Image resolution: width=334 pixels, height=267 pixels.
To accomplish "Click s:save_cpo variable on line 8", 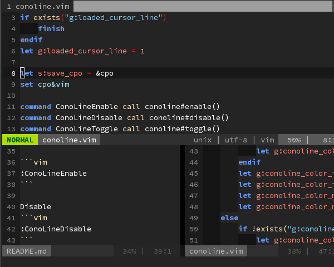I will pos(60,73).
